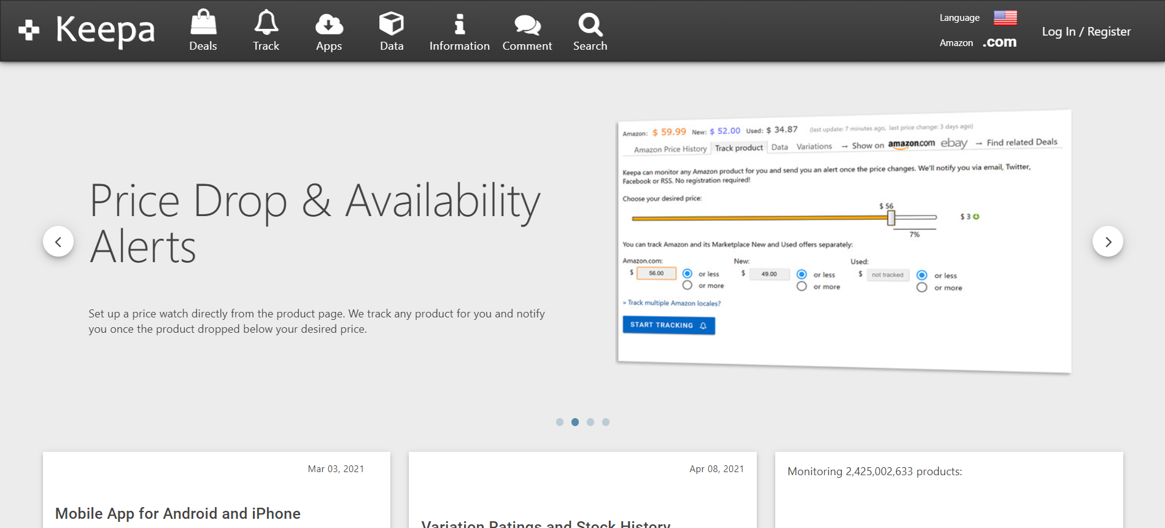Switch to Amazon Price History tab
This screenshot has height=528, width=1165.
coord(670,149)
